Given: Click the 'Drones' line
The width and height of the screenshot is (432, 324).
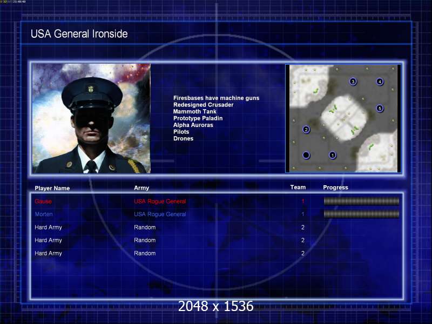Looking at the screenshot, I should coord(183,139).
